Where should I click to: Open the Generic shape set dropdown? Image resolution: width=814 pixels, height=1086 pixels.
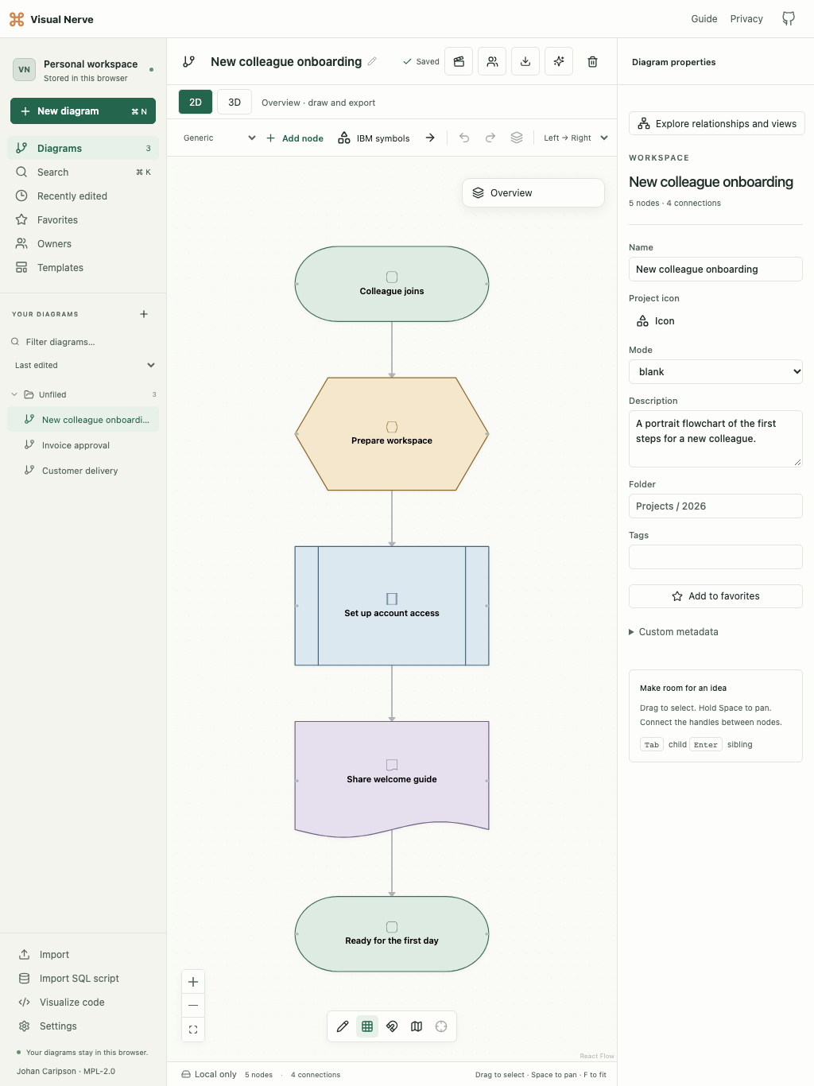(x=219, y=138)
